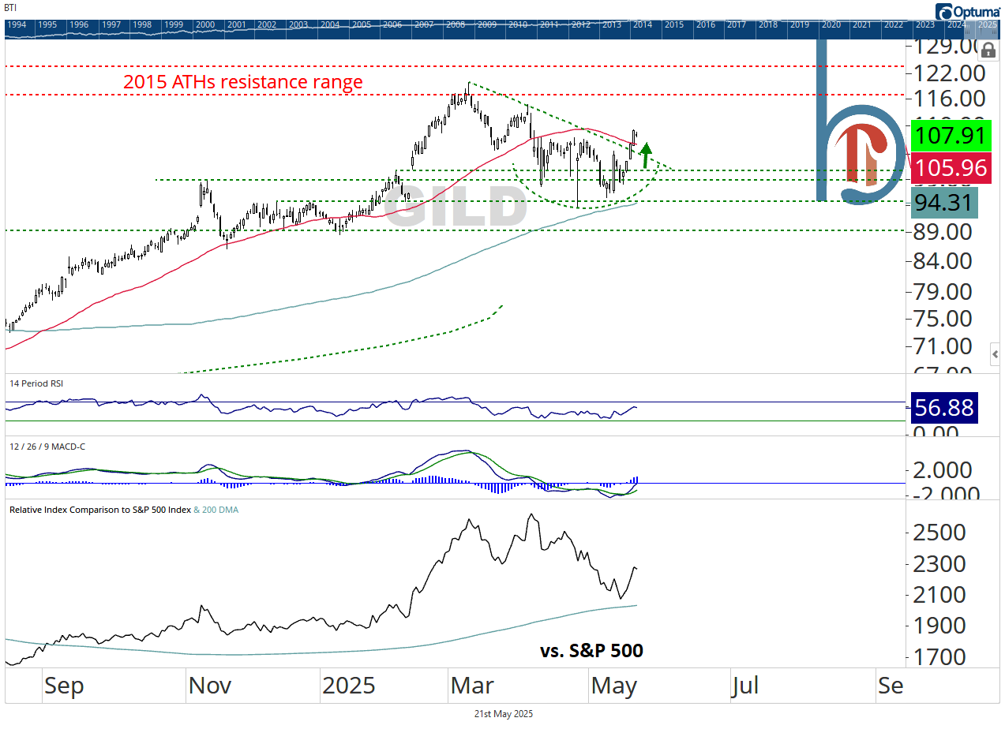
Task: Click 2300 on the relative index scale
Action: click(x=939, y=564)
